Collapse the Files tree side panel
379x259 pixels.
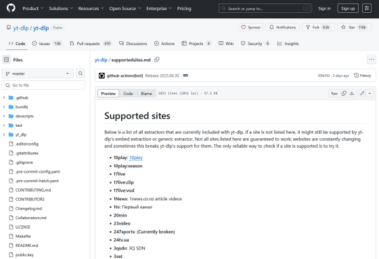tap(7, 59)
